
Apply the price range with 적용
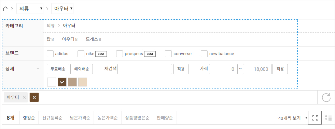280,69
